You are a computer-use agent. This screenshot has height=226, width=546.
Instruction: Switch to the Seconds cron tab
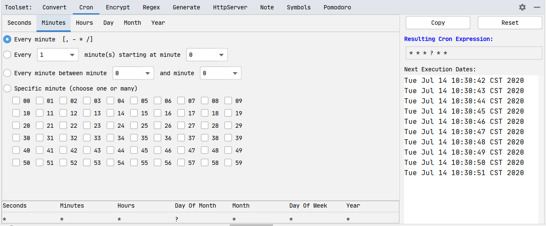pos(19,23)
